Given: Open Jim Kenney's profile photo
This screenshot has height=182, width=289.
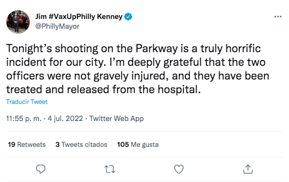Looking at the screenshot, I should (18, 22).
